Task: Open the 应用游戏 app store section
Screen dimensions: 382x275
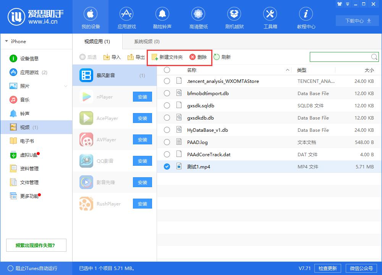Action: pos(126,17)
